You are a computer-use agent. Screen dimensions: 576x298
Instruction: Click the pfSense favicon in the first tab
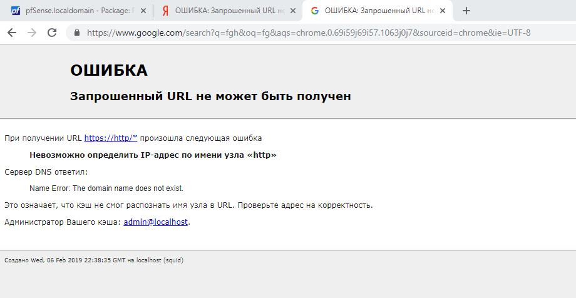click(x=16, y=11)
